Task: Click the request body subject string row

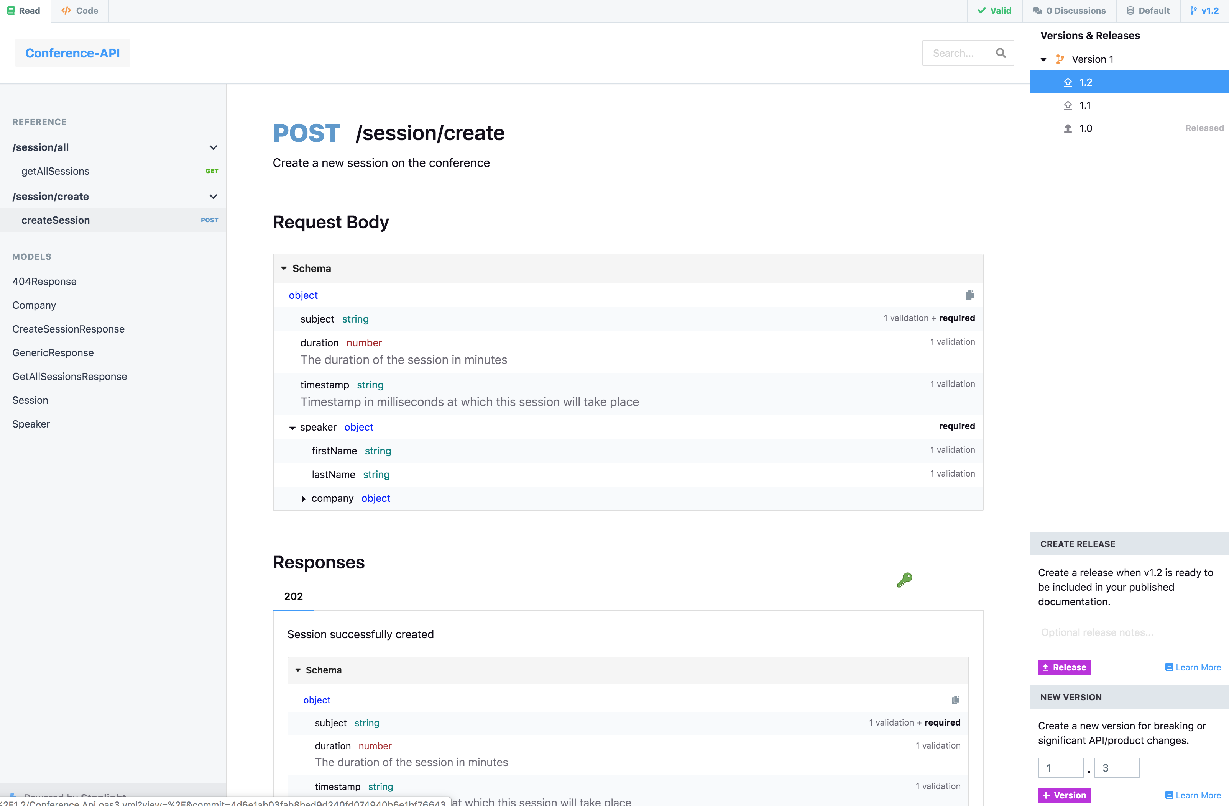Action: pyautogui.click(x=628, y=319)
